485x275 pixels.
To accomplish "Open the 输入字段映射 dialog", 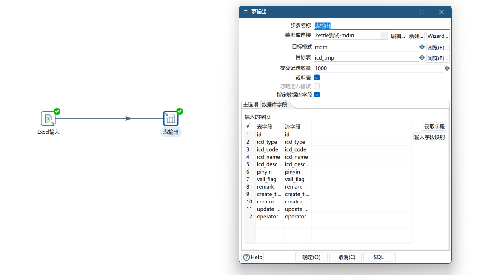I will point(430,137).
